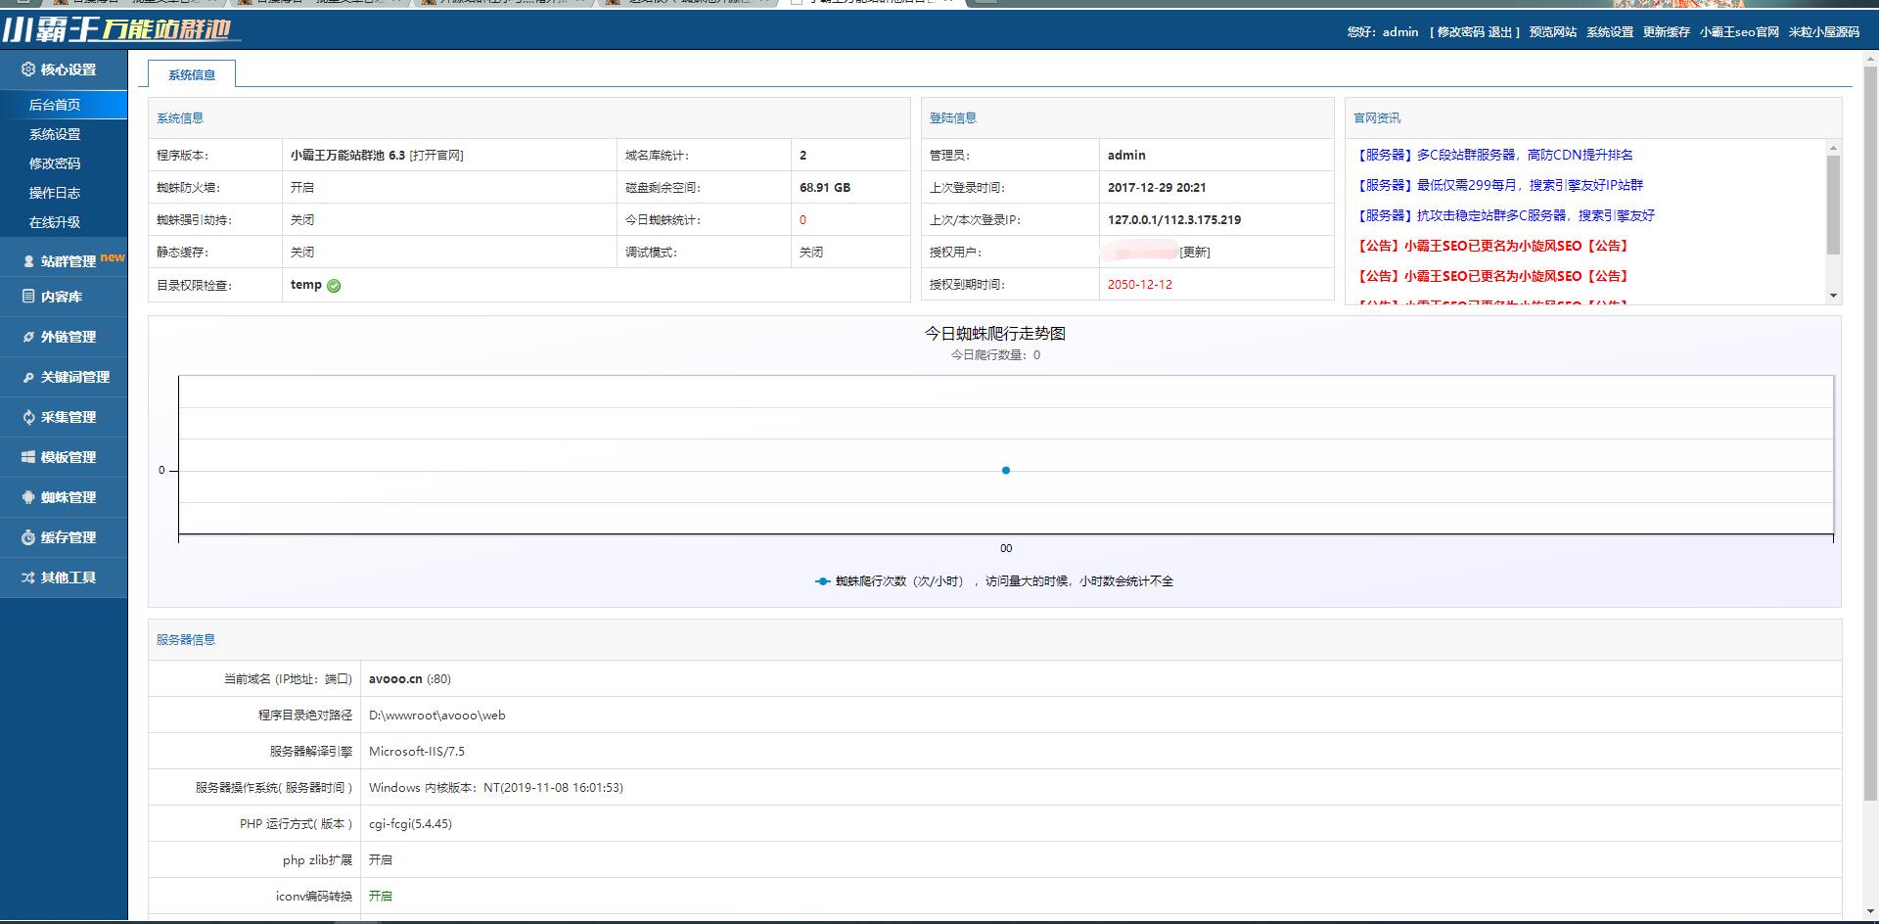Click the cgi-fcgi(5.4.45) PHP value
This screenshot has height=924, width=1879.
coord(410,824)
